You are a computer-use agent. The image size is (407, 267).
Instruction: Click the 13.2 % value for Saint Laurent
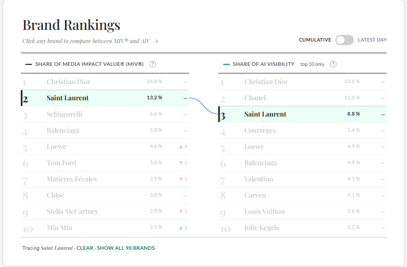click(x=154, y=98)
